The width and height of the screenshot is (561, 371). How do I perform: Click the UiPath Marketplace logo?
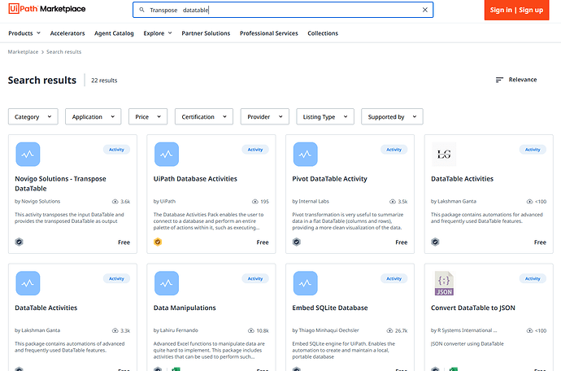click(x=47, y=9)
